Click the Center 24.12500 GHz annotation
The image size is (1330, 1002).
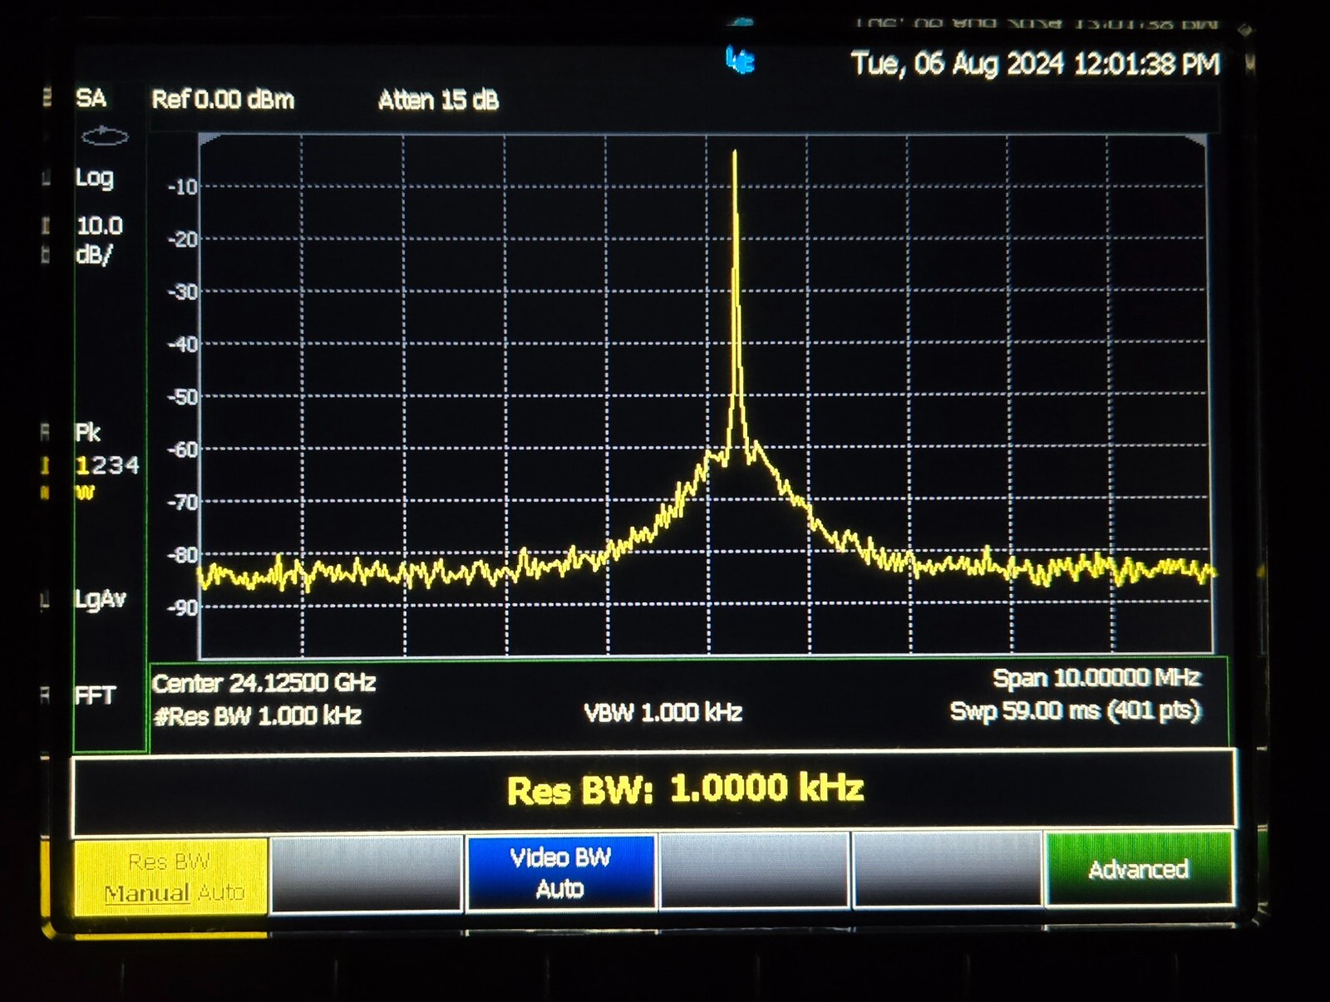coord(263,683)
